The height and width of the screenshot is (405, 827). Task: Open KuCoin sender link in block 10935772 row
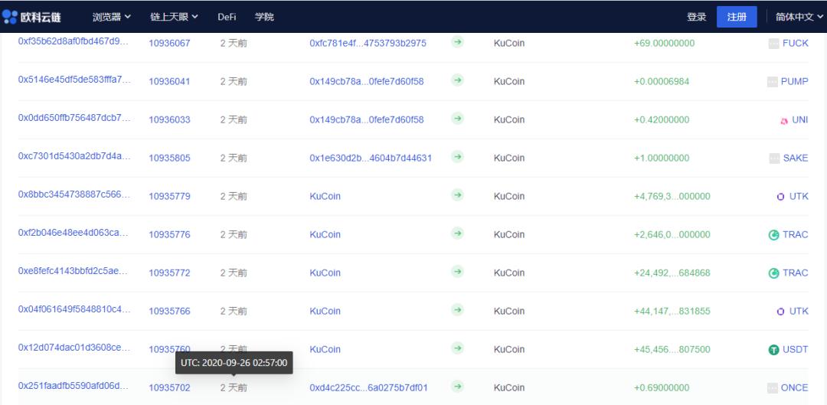tap(325, 273)
